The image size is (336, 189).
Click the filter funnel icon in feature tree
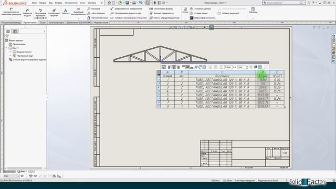point(7,36)
